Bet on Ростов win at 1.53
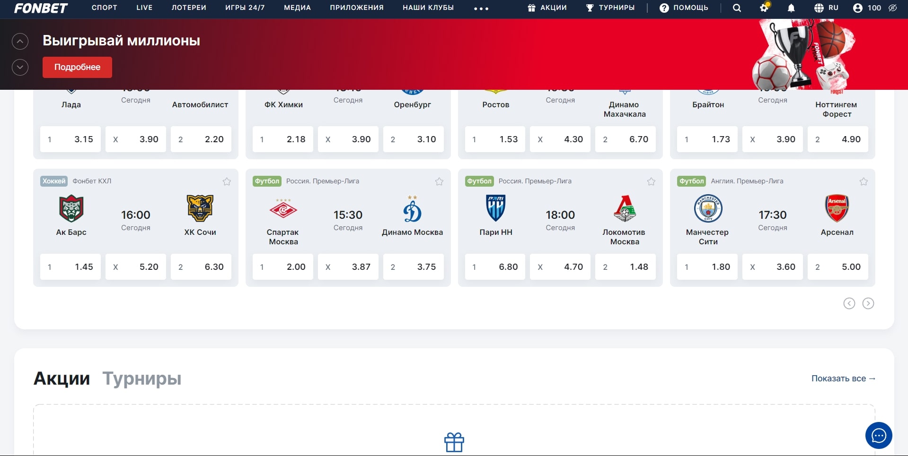The height and width of the screenshot is (456, 908). (495, 139)
